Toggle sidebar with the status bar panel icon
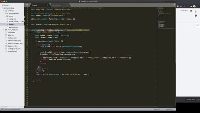 (x=2, y=109)
